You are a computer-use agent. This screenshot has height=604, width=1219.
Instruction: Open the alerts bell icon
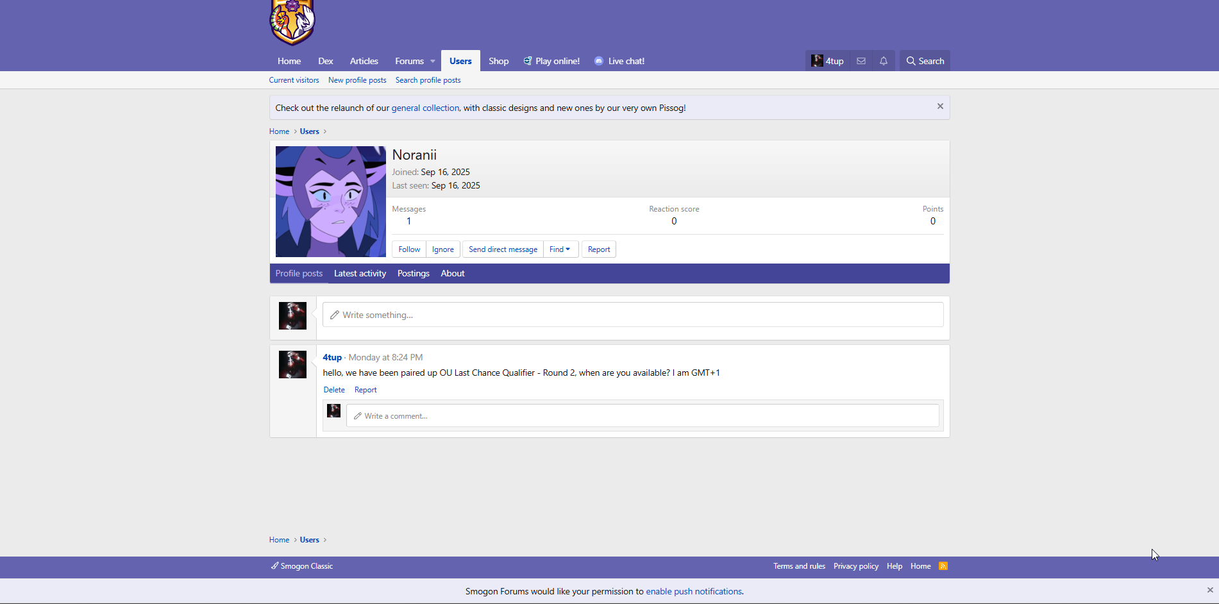point(884,61)
